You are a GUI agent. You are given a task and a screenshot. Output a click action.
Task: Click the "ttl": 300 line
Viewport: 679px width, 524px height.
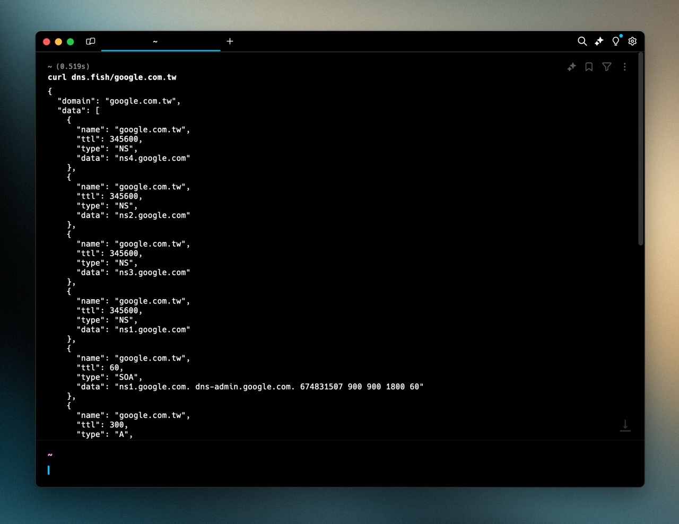[x=102, y=425]
